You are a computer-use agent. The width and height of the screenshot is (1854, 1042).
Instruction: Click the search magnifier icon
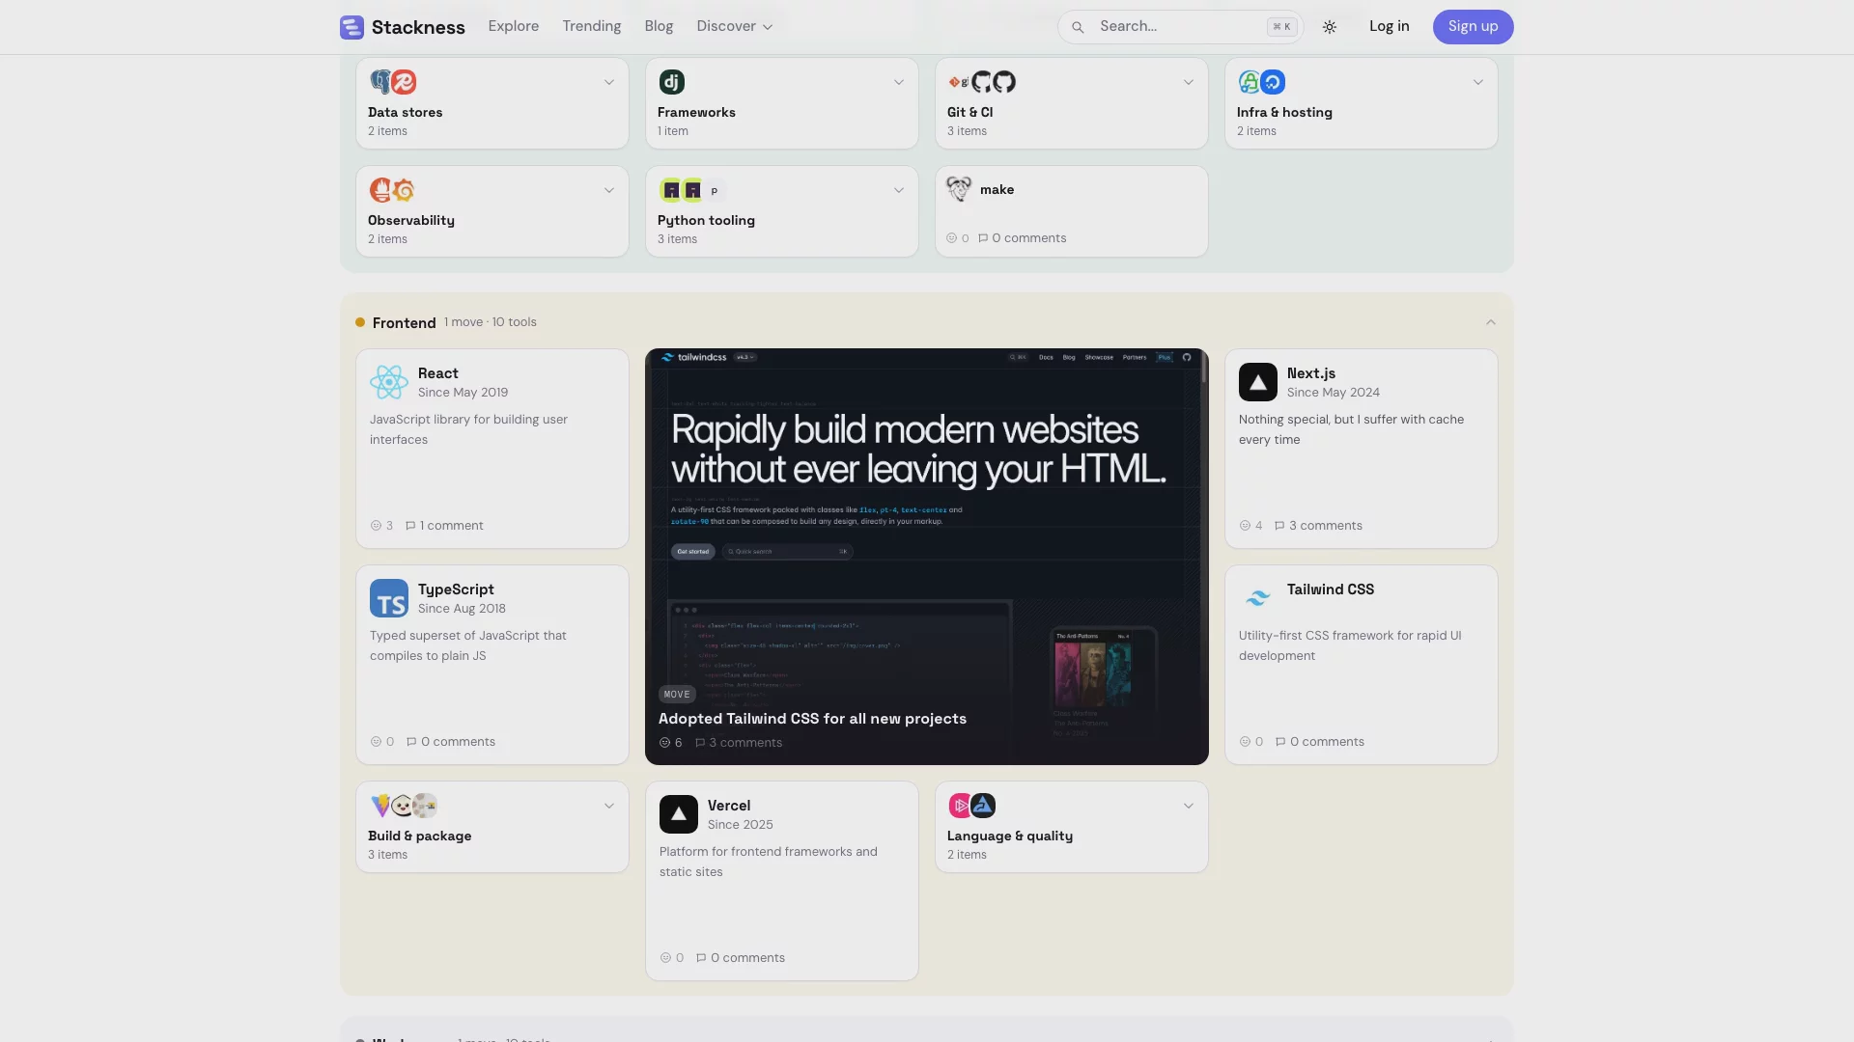1078,27
